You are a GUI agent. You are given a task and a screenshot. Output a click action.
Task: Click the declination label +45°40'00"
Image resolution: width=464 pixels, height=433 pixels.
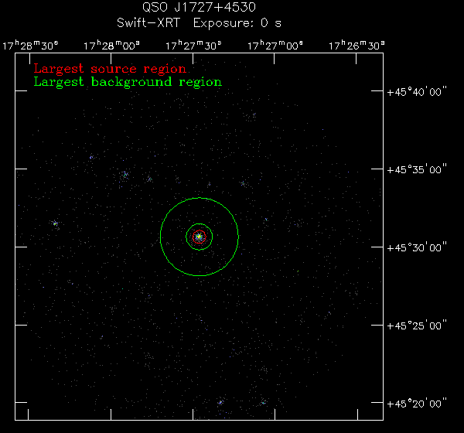coord(417,92)
